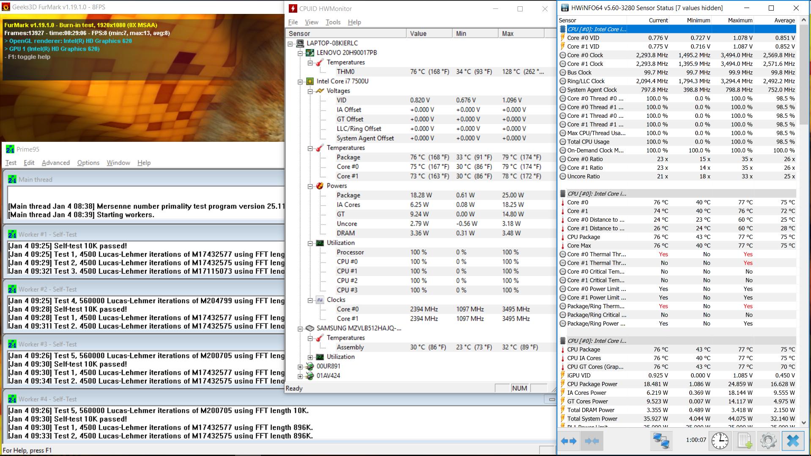The image size is (811, 456).
Task: Collapse the SAMSUNG MZVLB512HAJQ node
Action: coord(300,328)
